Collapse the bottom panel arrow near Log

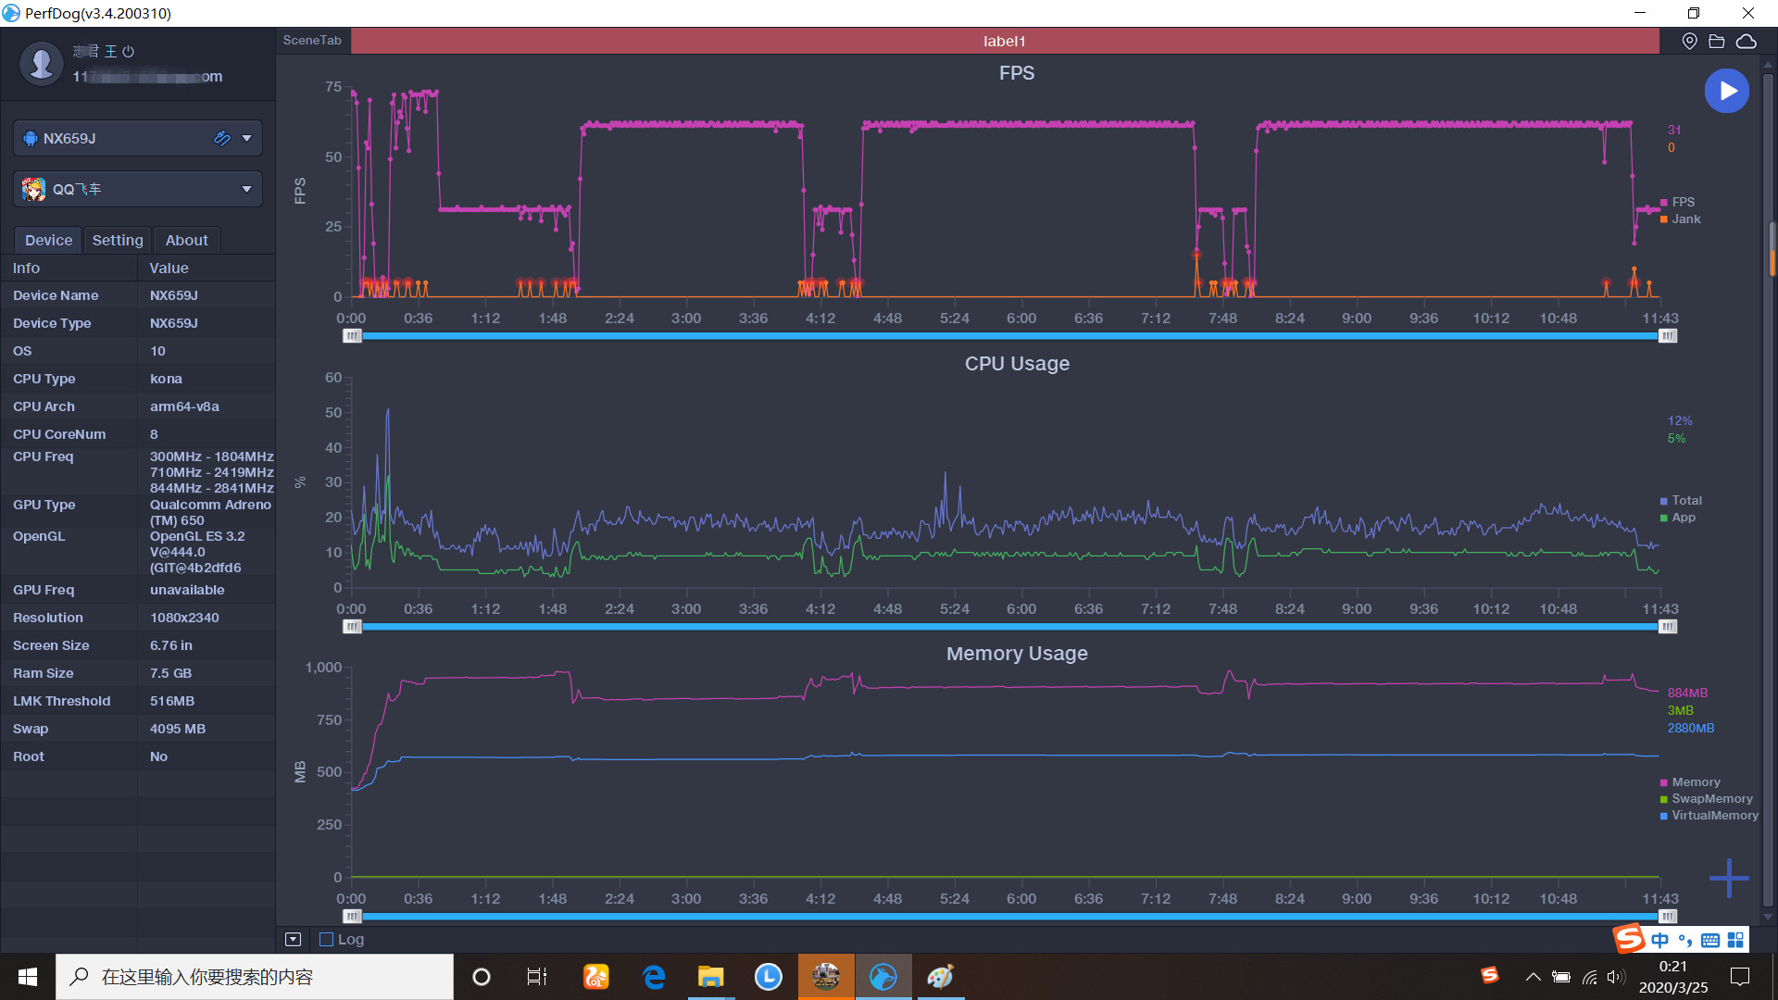[293, 939]
